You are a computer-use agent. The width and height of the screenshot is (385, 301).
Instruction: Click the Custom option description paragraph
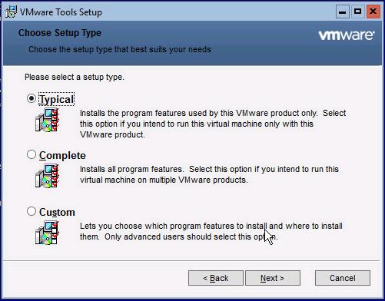tap(211, 231)
